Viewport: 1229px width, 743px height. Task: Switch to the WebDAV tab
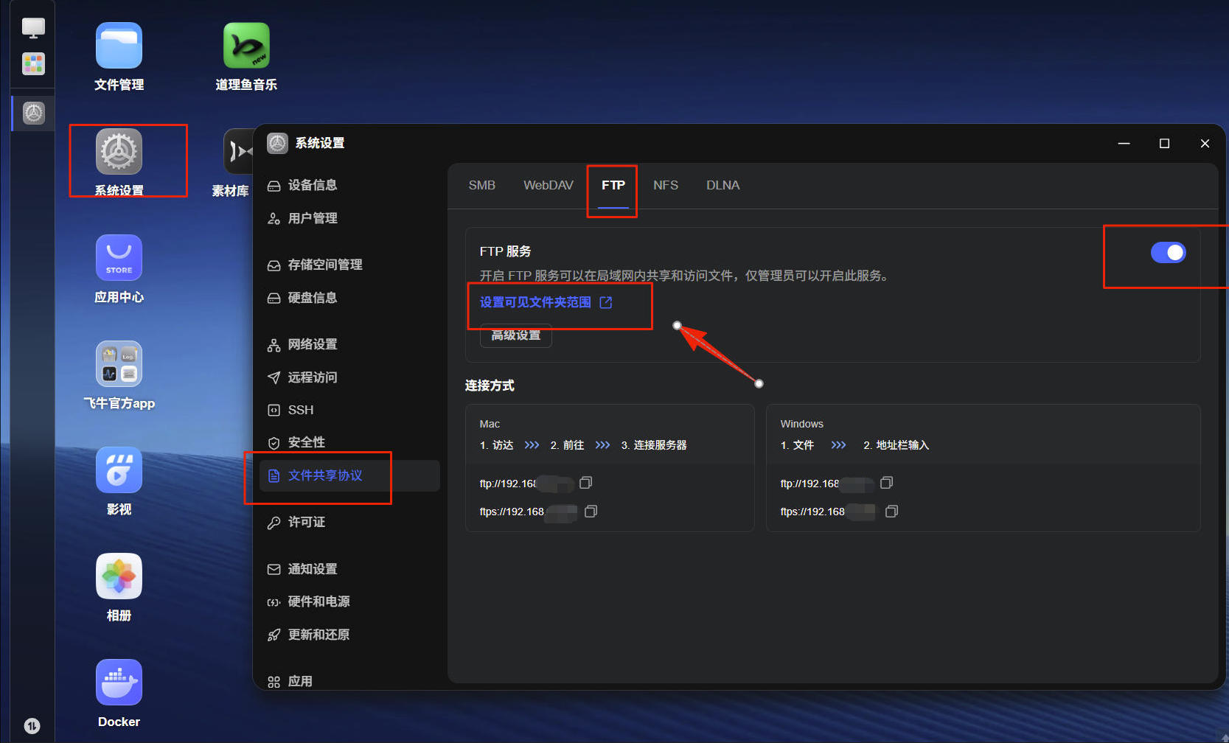(548, 185)
